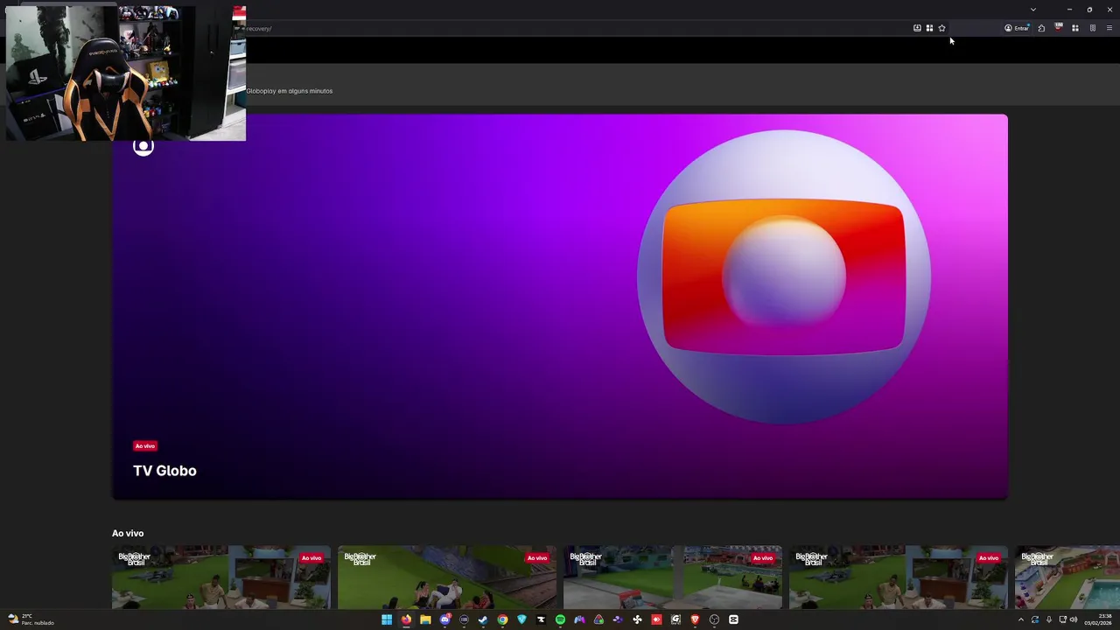Click the Ao vivo section heading

(128, 533)
